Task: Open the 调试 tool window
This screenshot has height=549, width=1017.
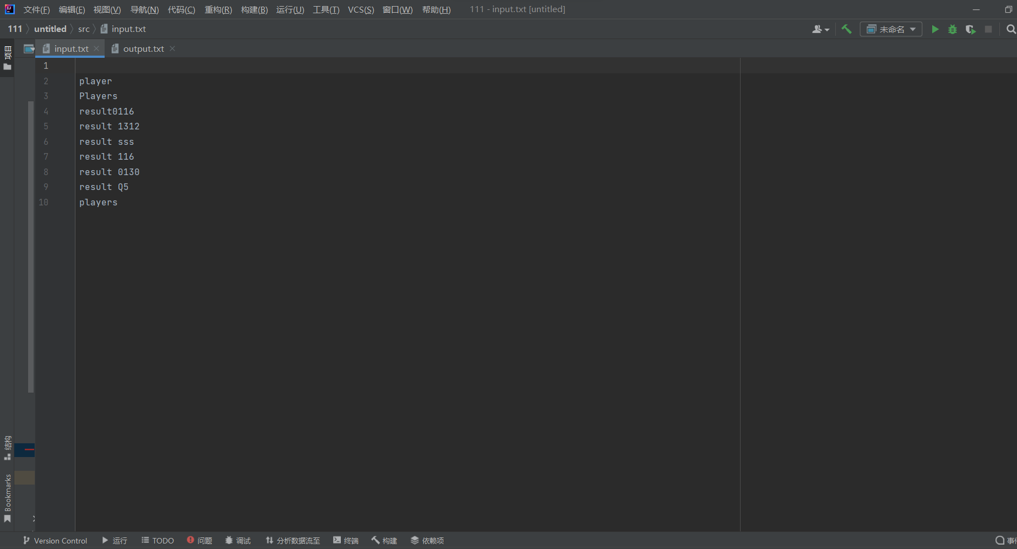Action: coord(238,541)
